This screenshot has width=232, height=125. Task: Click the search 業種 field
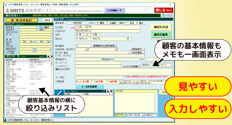pos(36,40)
